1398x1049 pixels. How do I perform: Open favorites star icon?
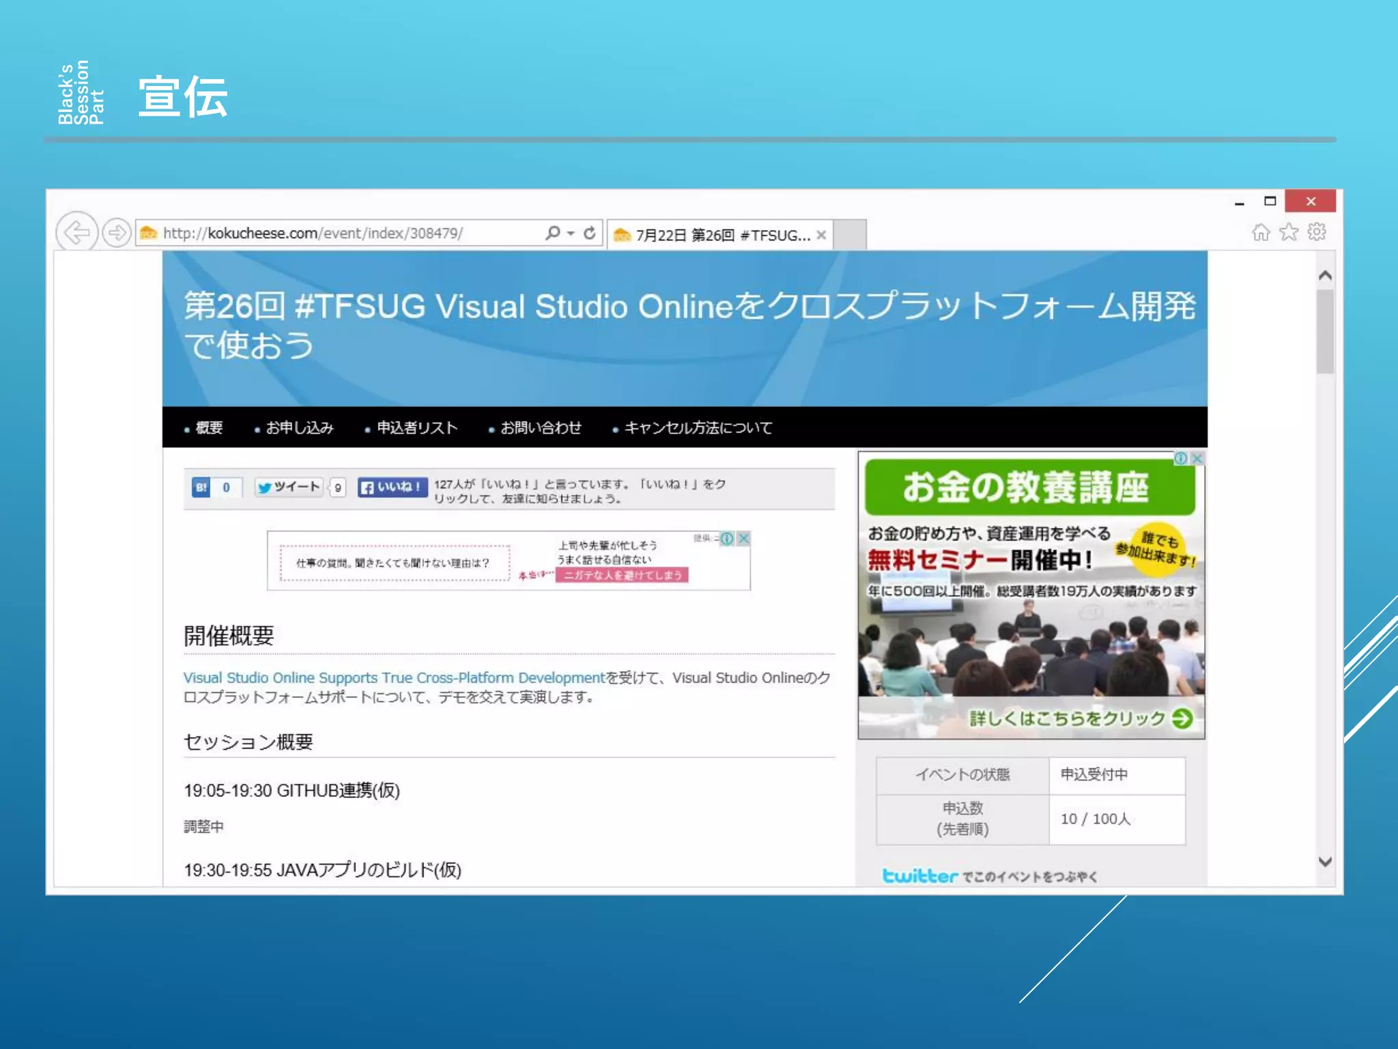[x=1289, y=233]
